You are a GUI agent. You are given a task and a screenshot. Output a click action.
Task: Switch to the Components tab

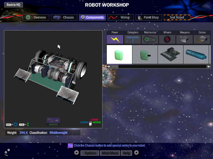point(92,17)
